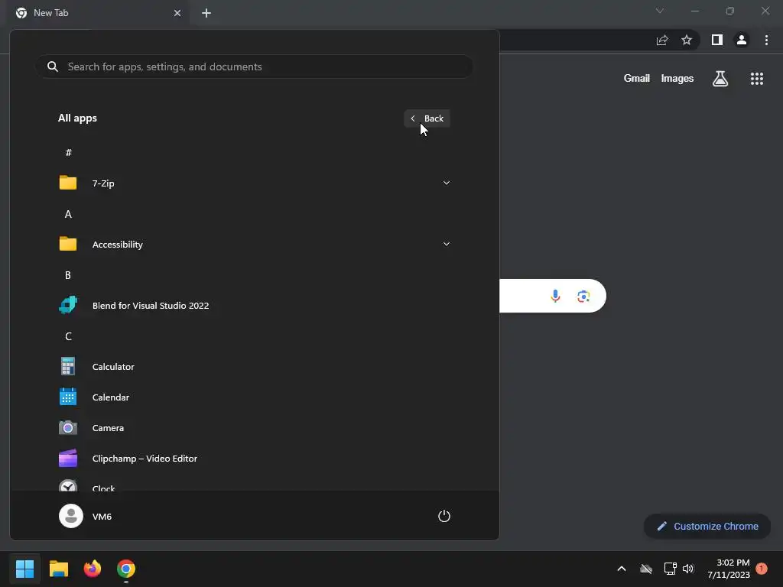Open the 7-Zip folder icon

click(68, 183)
